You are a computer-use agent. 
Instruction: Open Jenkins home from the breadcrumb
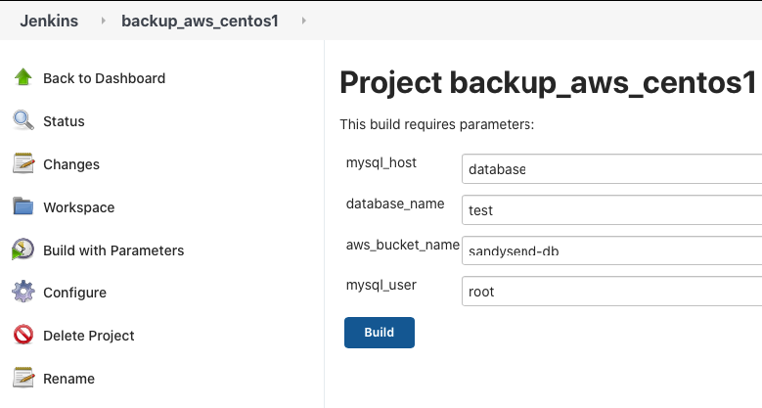click(x=49, y=21)
